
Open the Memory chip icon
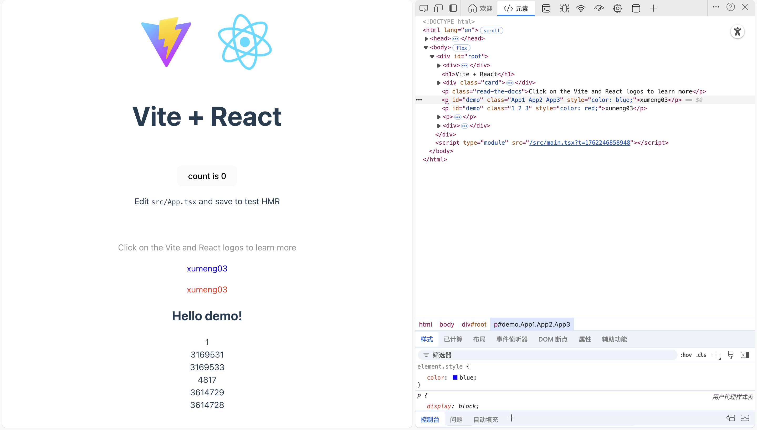(617, 8)
